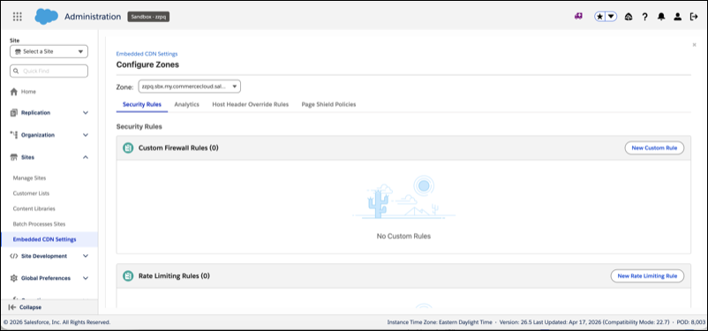Screen dimensions: 708x331
Task: Expand the Site Development section chevron
Action: click(86, 256)
